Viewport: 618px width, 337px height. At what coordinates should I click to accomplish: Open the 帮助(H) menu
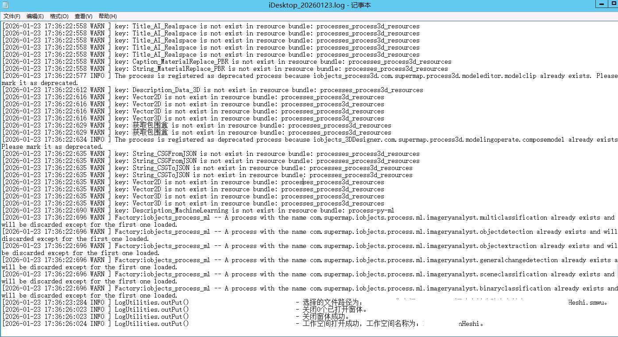107,16
